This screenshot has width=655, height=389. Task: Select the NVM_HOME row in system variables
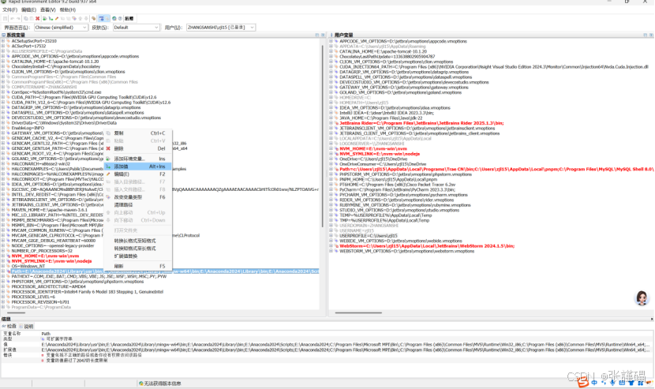pos(45,256)
